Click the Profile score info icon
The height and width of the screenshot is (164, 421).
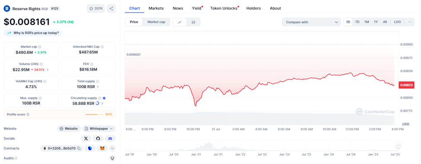[28, 114]
